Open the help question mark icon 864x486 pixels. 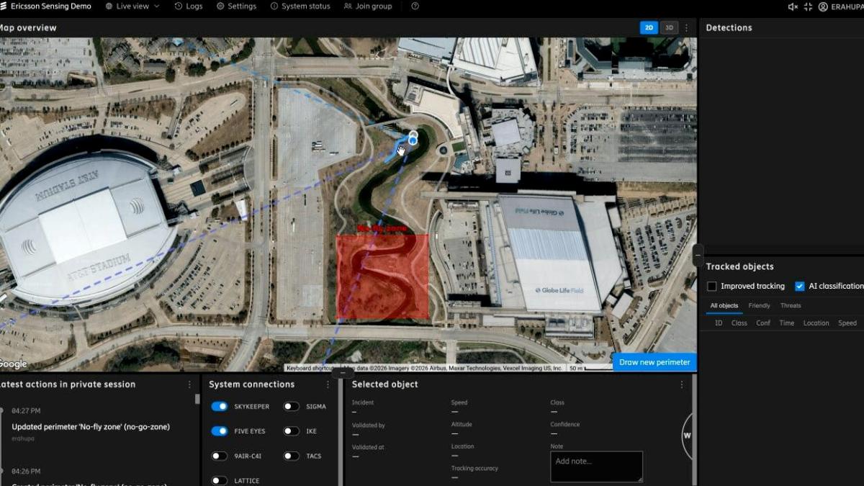pyautogui.click(x=415, y=6)
